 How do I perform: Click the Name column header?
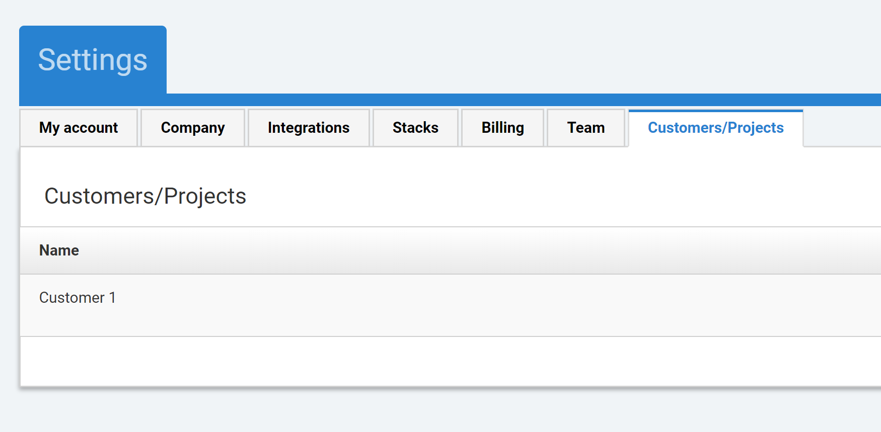click(59, 250)
